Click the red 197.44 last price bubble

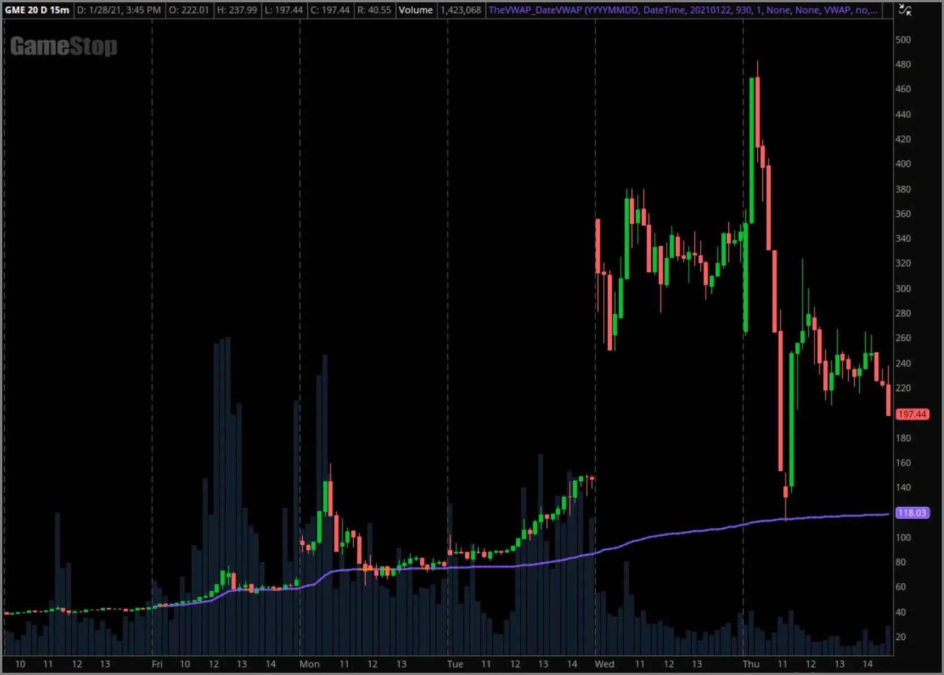click(x=912, y=415)
